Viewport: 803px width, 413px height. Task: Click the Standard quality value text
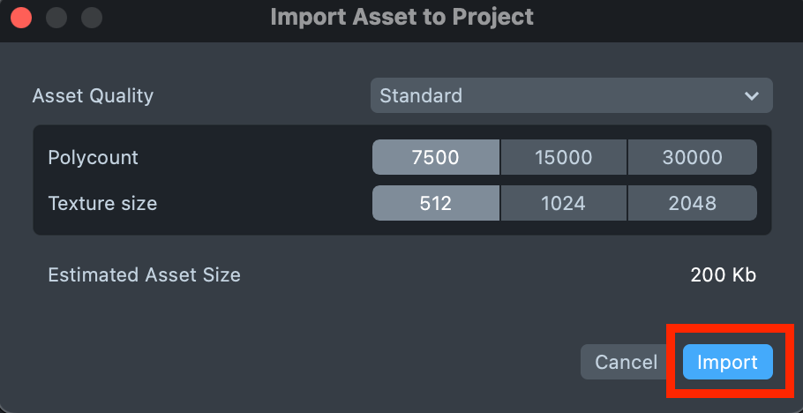pos(421,95)
